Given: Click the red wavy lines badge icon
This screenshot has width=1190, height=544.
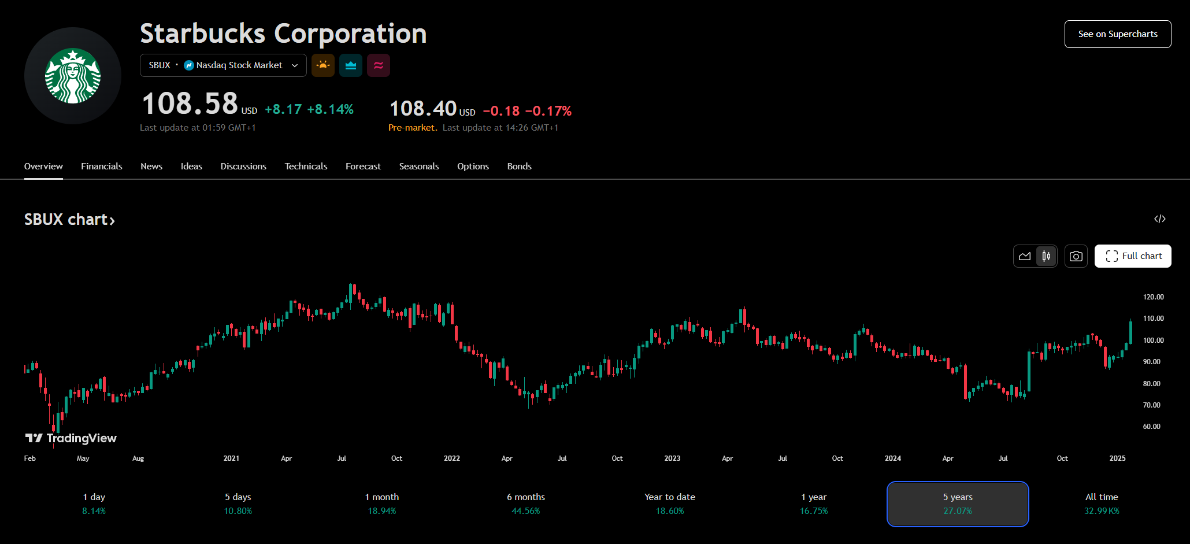Looking at the screenshot, I should [x=379, y=65].
